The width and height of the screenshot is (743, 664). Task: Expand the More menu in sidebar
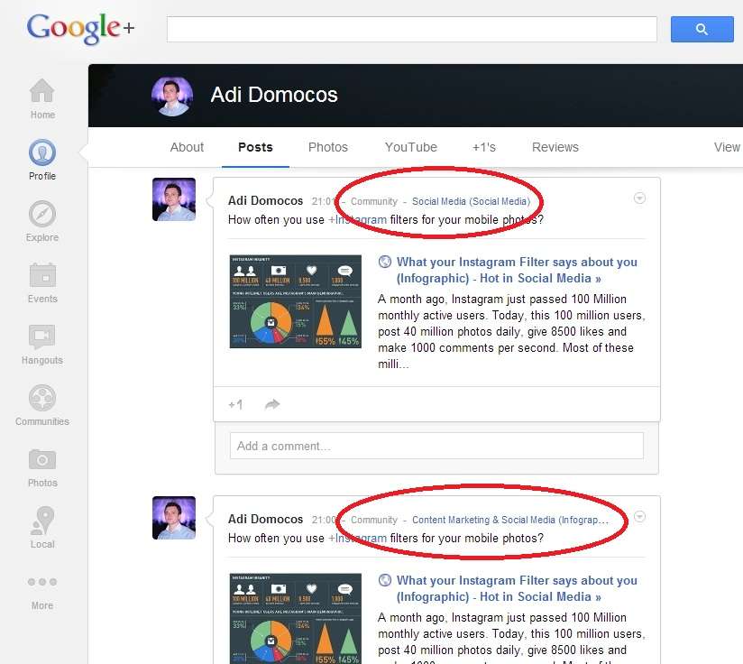click(42, 593)
